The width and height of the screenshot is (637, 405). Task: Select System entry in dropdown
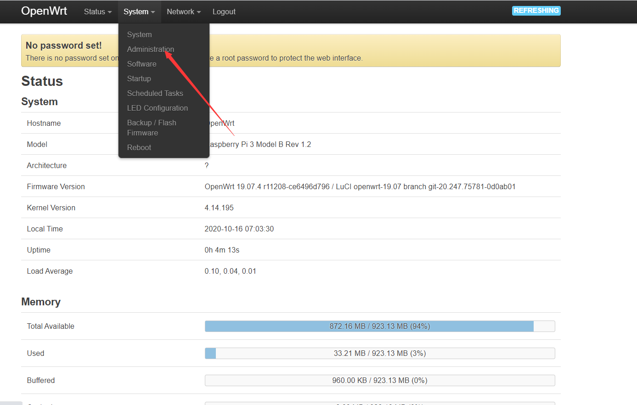click(140, 34)
